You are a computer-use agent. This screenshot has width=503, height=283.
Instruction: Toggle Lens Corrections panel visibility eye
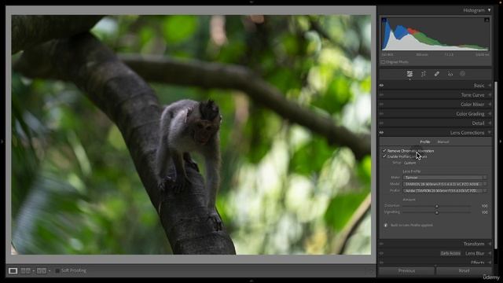381,133
